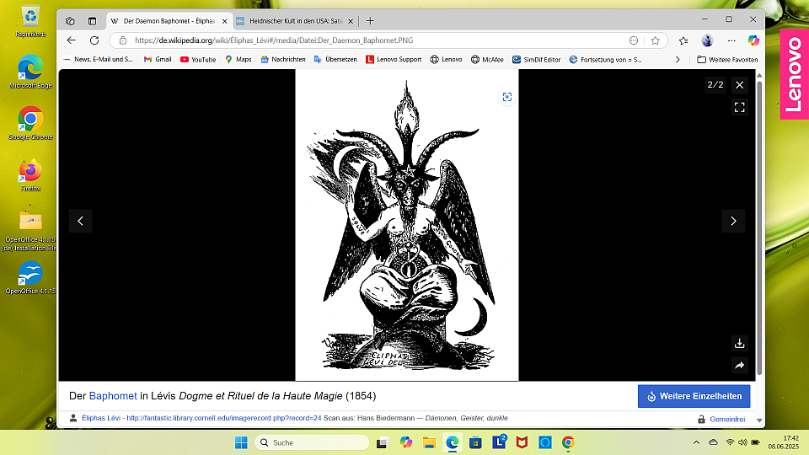Go back using the browser back arrow
The height and width of the screenshot is (455, 809).
point(71,40)
